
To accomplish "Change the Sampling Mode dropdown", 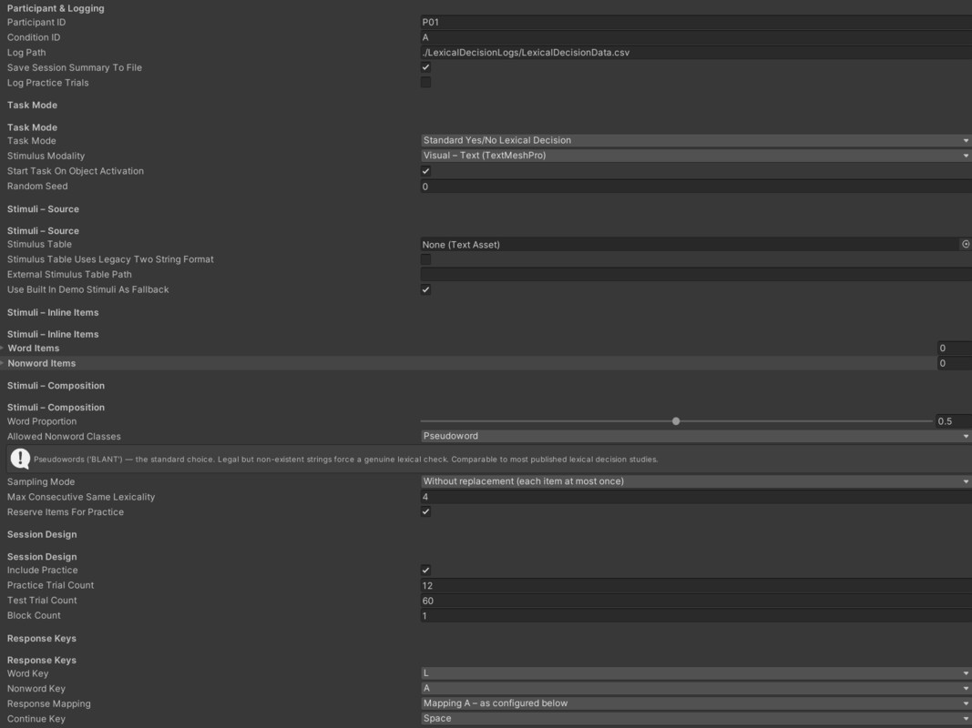I will [x=696, y=481].
